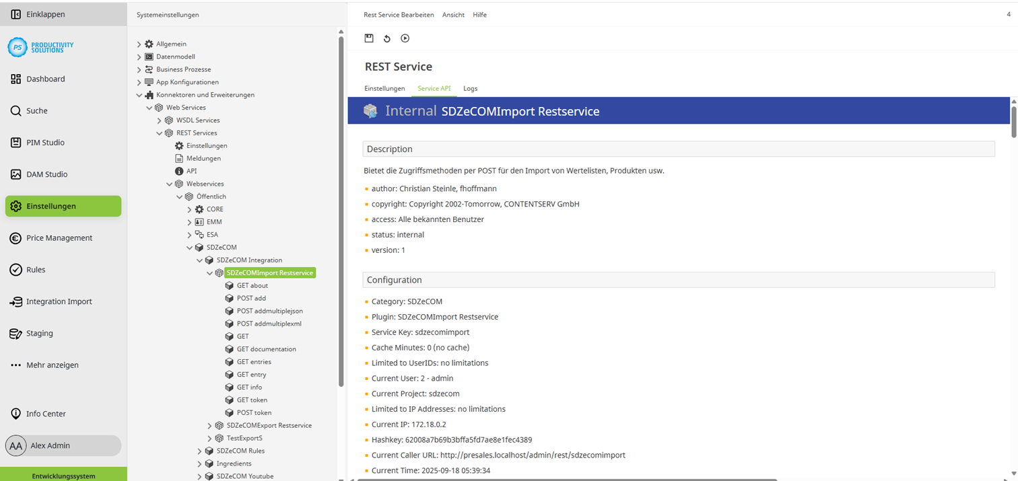This screenshot has height=481, width=1018.
Task: Run the service using the play icon
Action: point(405,38)
